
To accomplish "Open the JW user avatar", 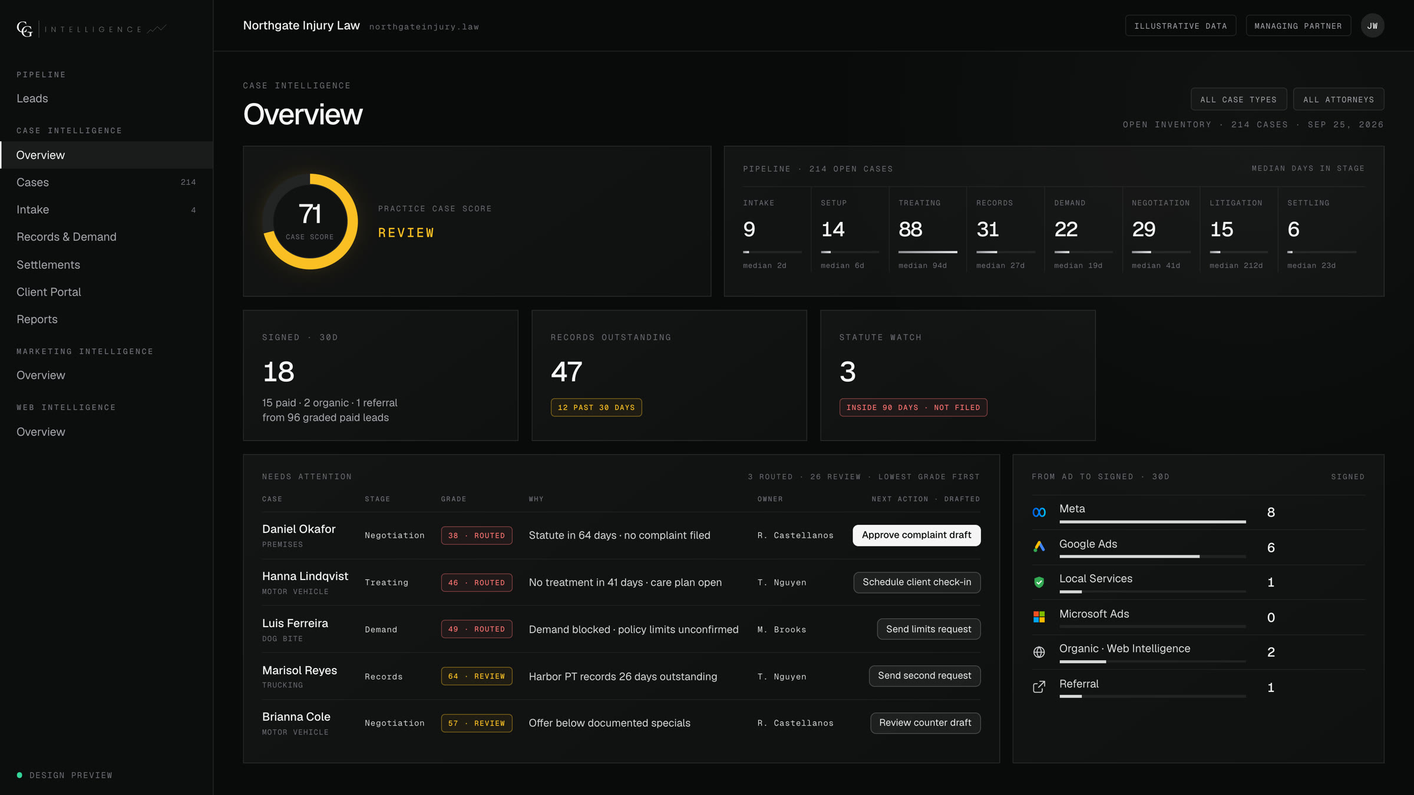I will 1372,26.
